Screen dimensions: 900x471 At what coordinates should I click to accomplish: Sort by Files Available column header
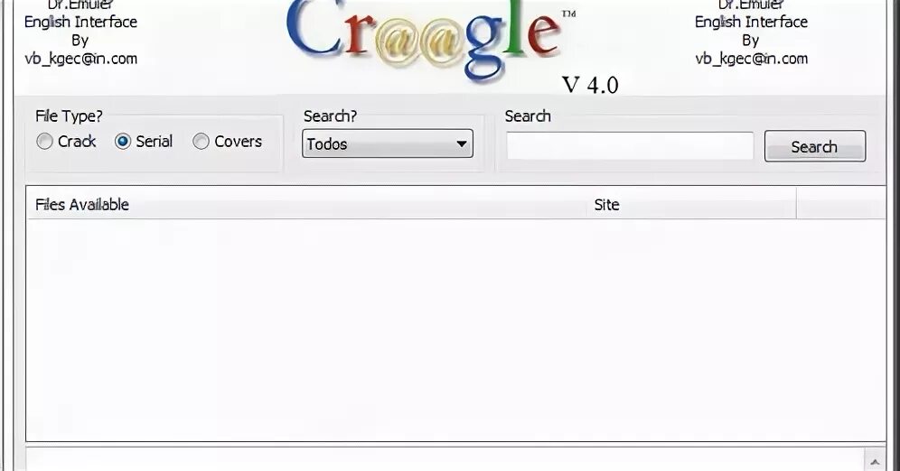click(306, 205)
